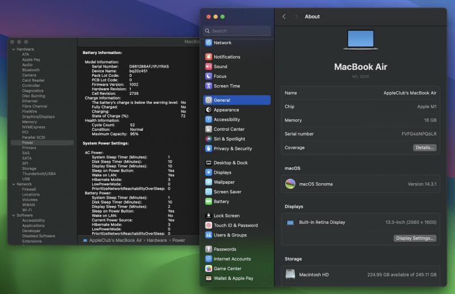This screenshot has height=294, width=455.
Task: Select Camera in hardware list
Action: [x=29, y=75]
